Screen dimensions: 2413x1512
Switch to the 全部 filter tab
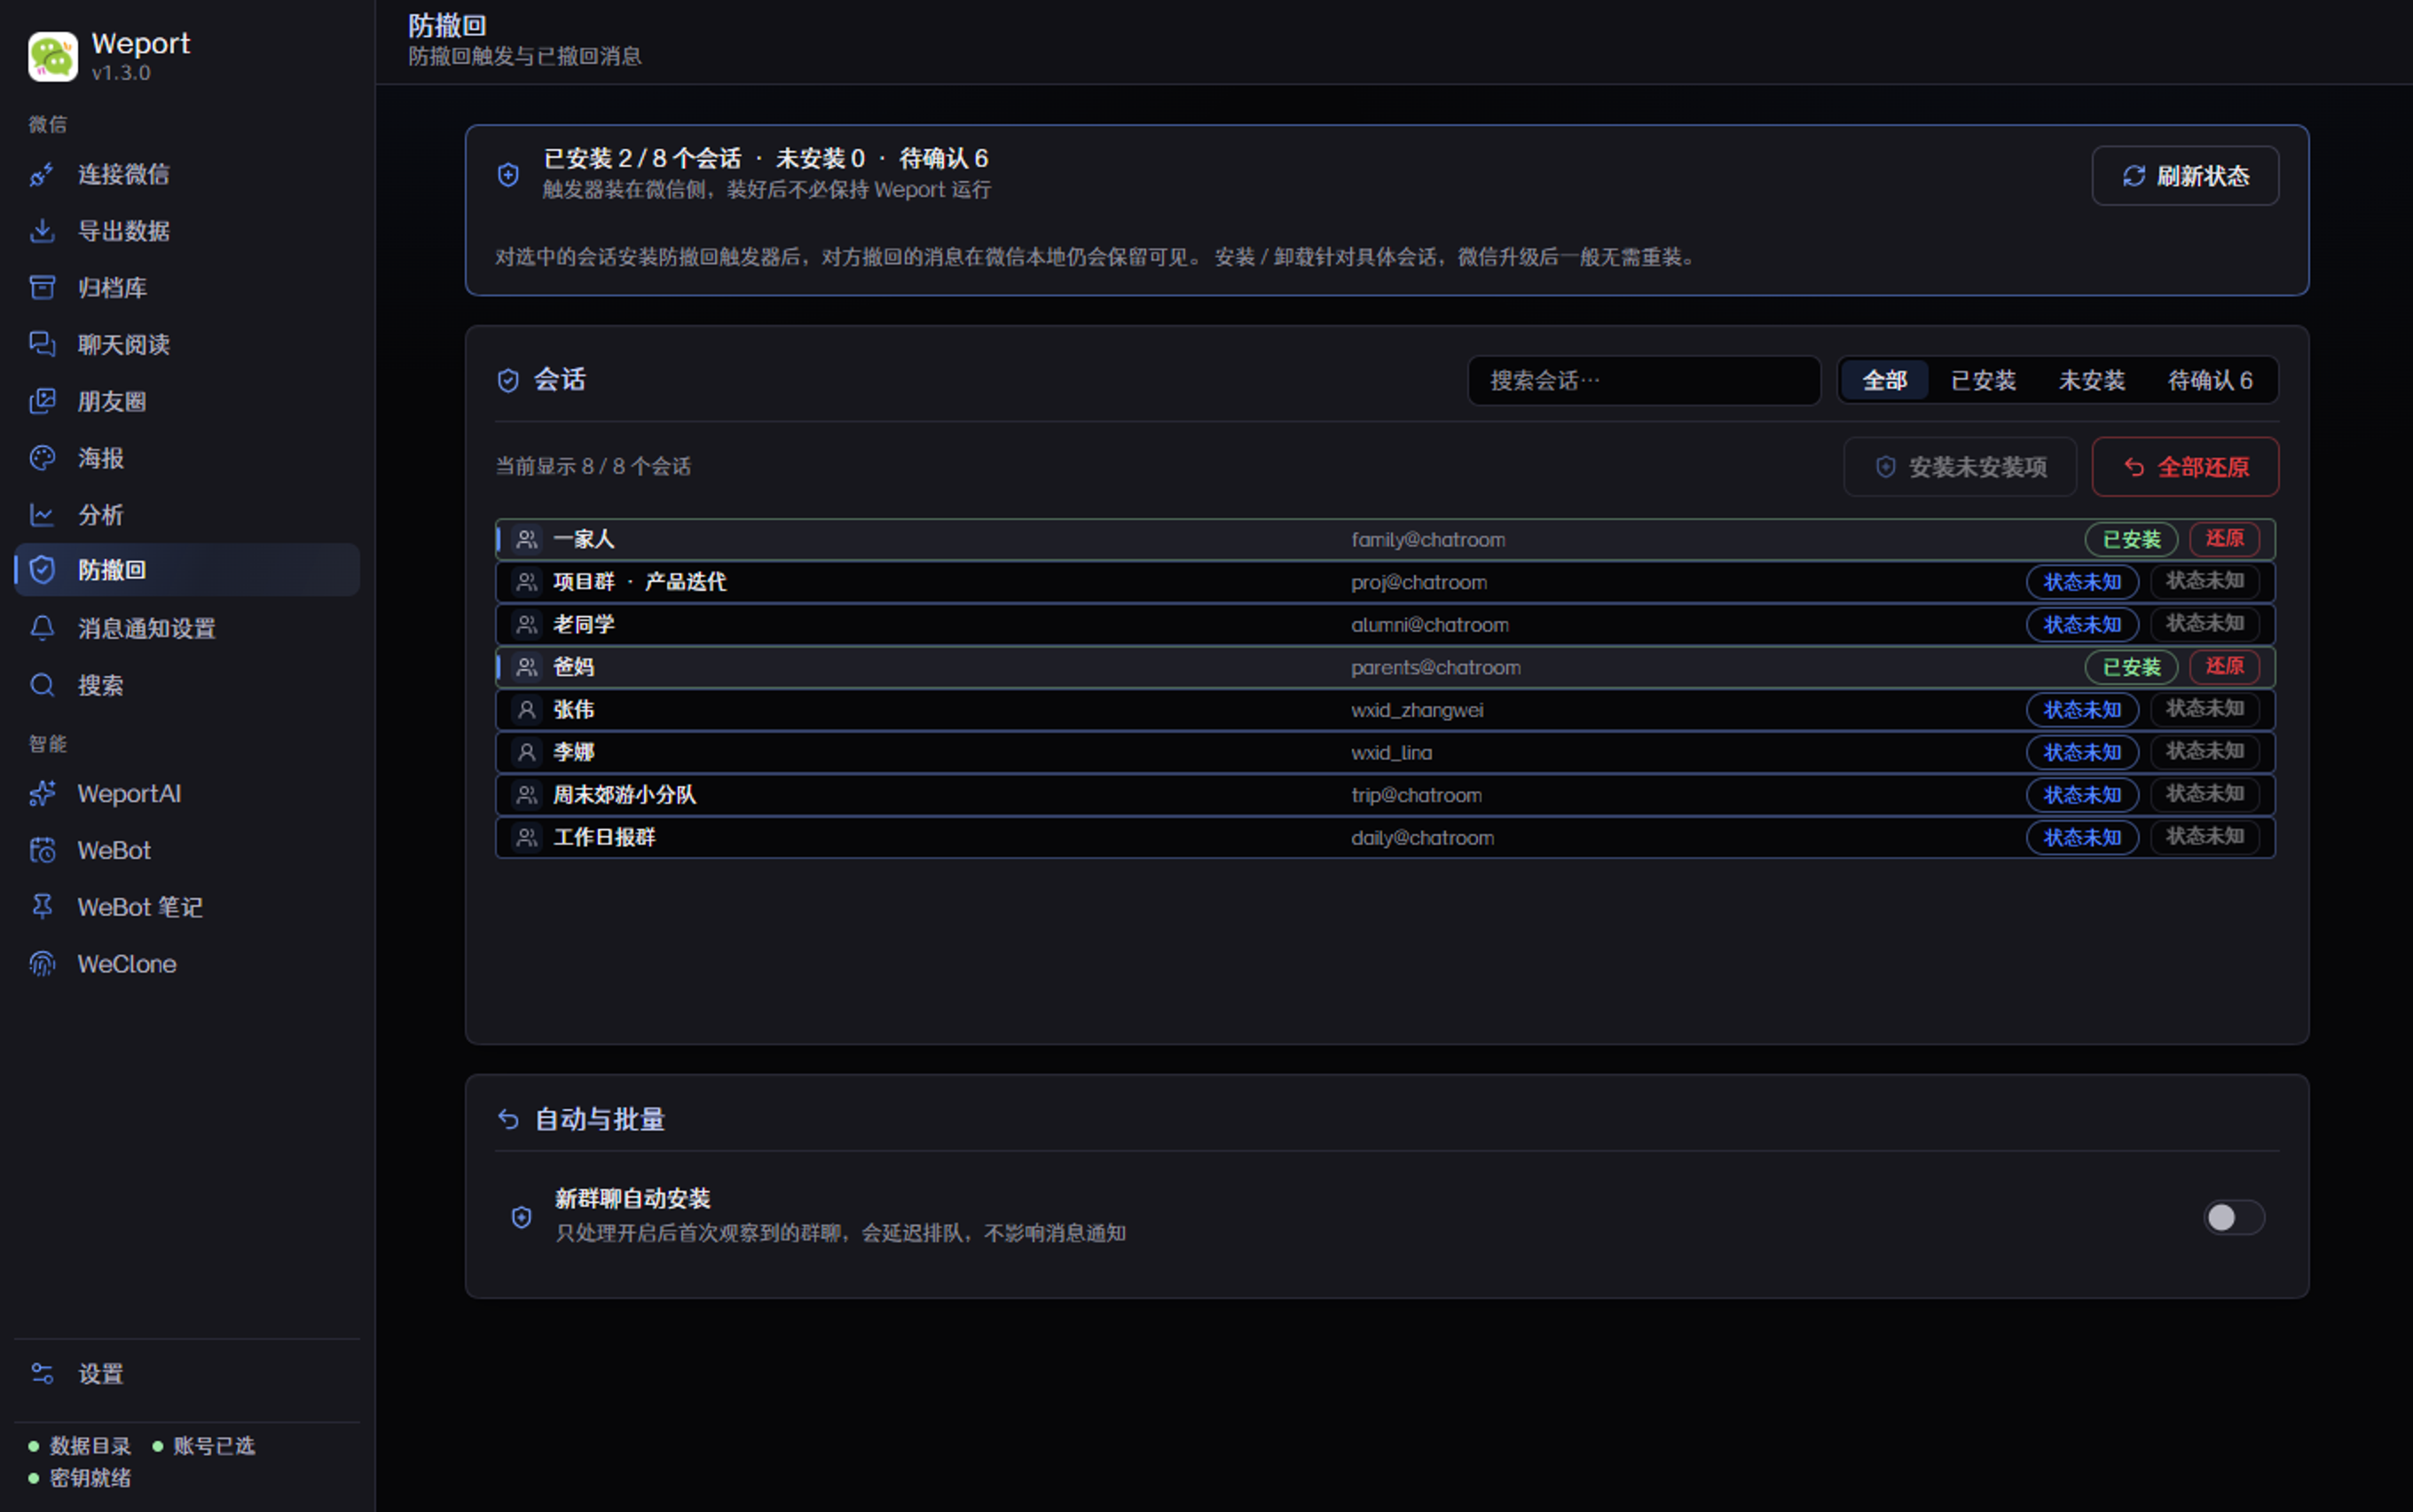point(1884,380)
